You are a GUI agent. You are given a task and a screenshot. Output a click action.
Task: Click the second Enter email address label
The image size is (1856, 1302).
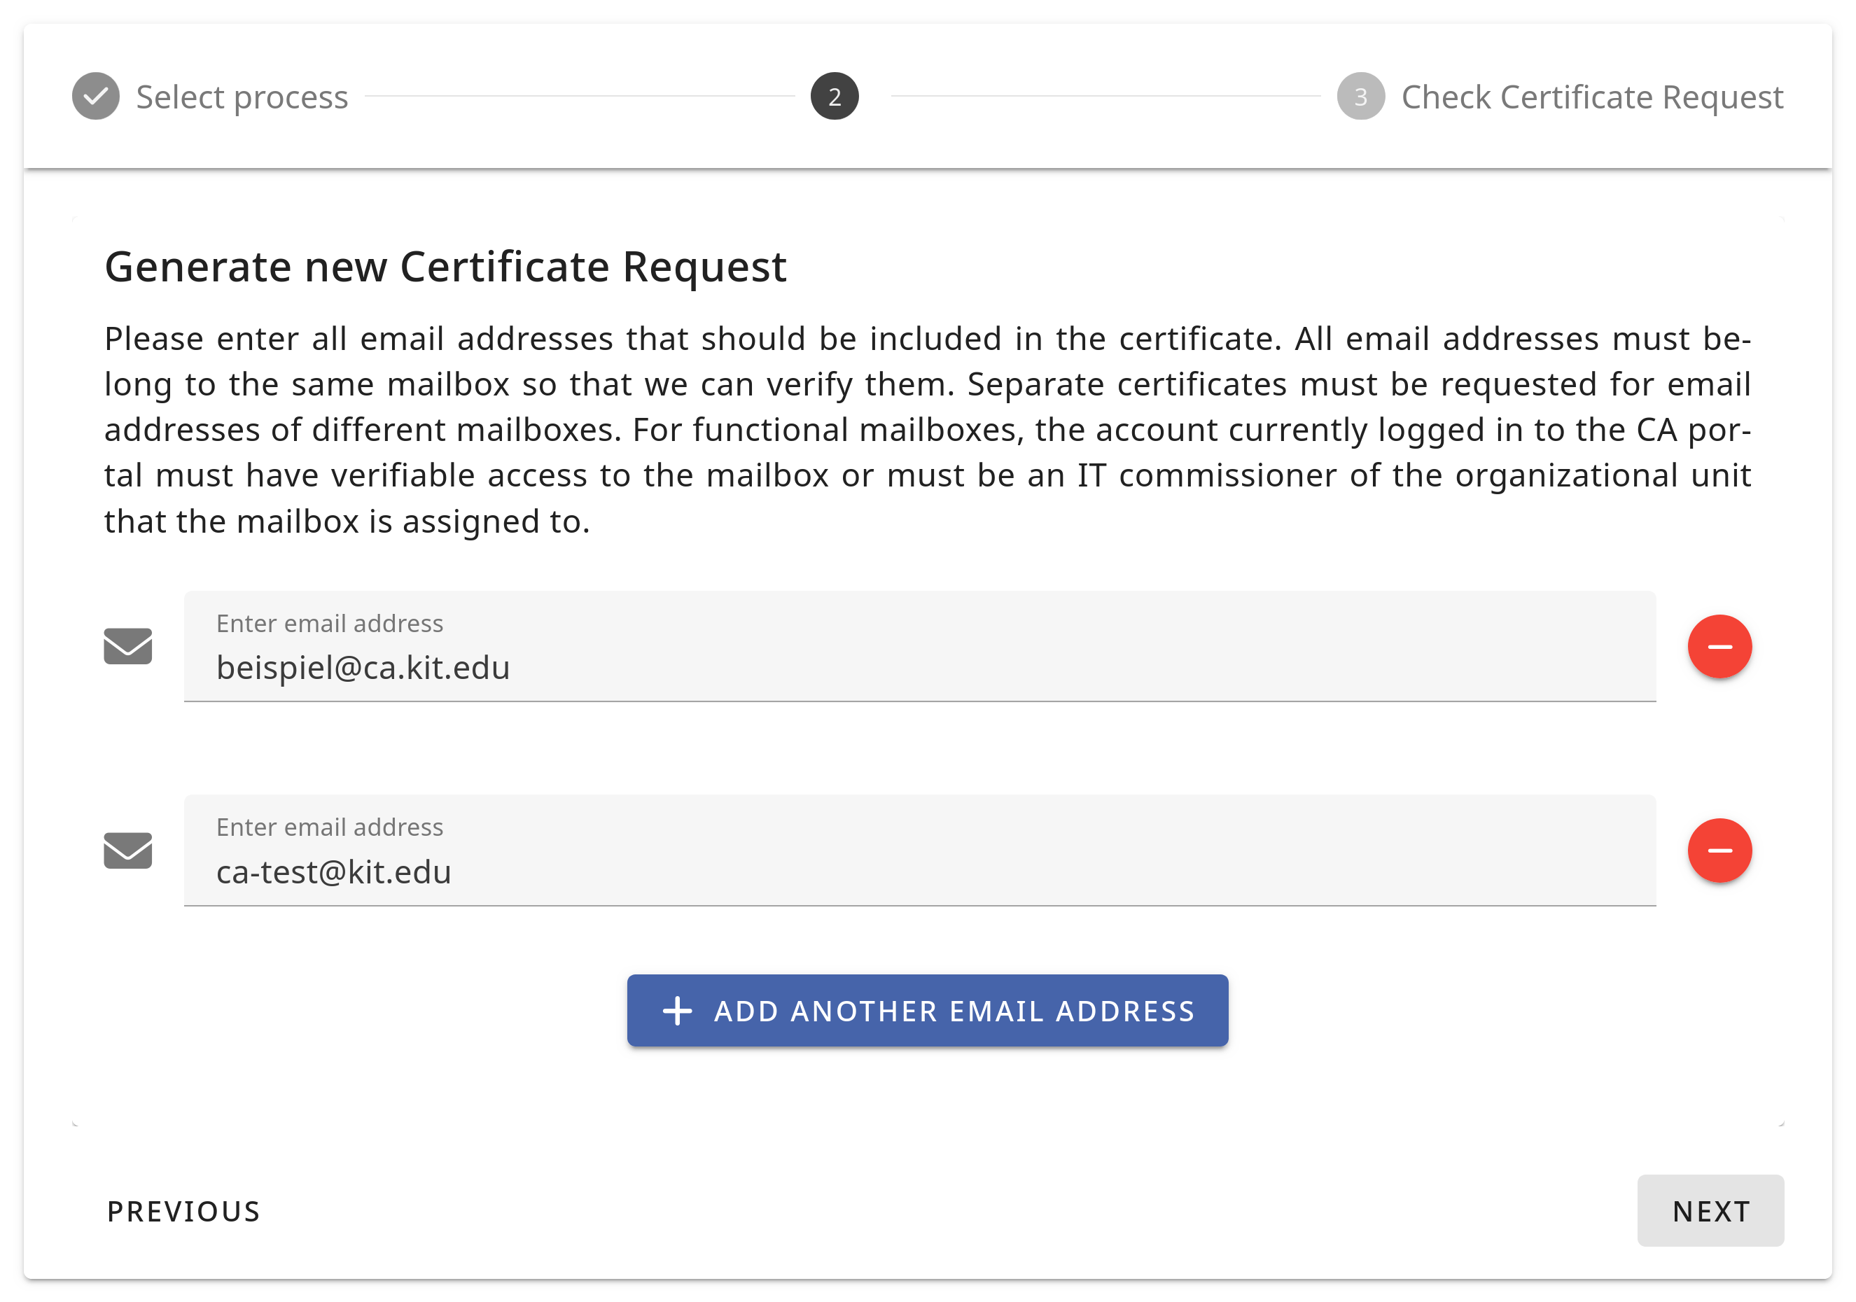330,827
